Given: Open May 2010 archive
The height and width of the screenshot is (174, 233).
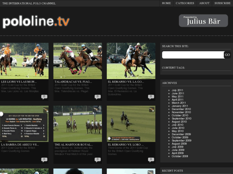Looking at the screenshot, I should 178,131.
